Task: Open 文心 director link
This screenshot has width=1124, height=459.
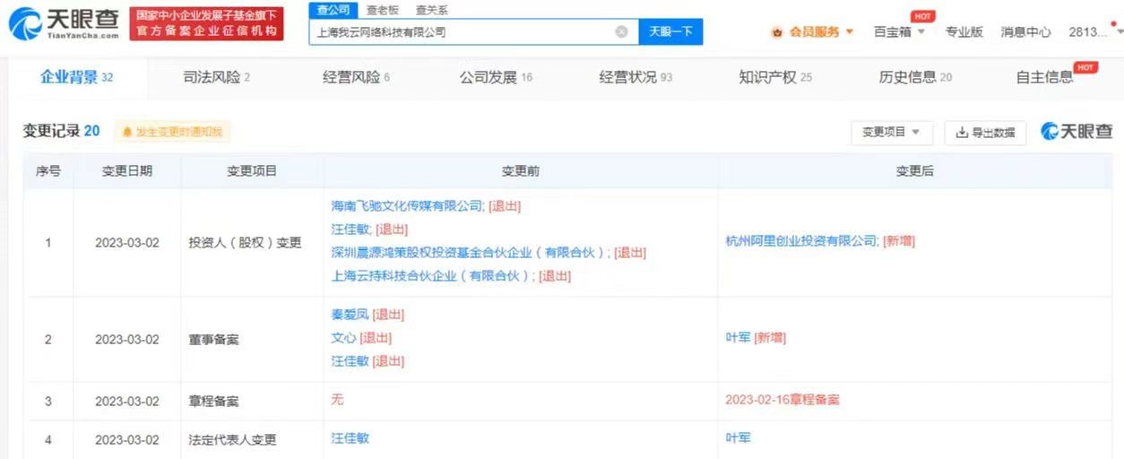Action: pyautogui.click(x=343, y=338)
